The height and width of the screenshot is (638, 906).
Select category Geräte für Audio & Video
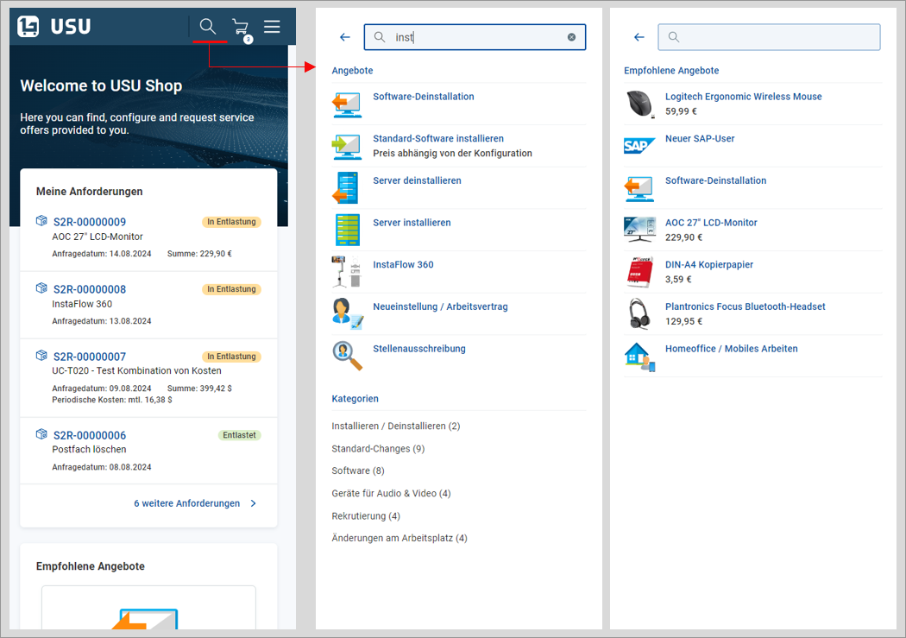coord(391,494)
